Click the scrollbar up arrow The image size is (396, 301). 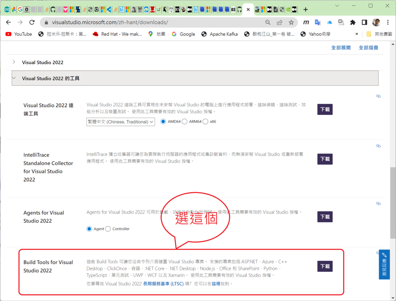click(x=393, y=44)
